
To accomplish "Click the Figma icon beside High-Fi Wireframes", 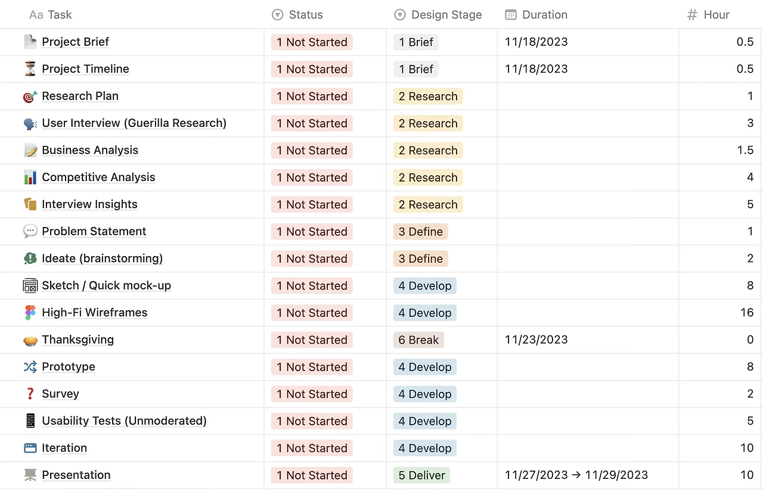I will click(x=30, y=313).
